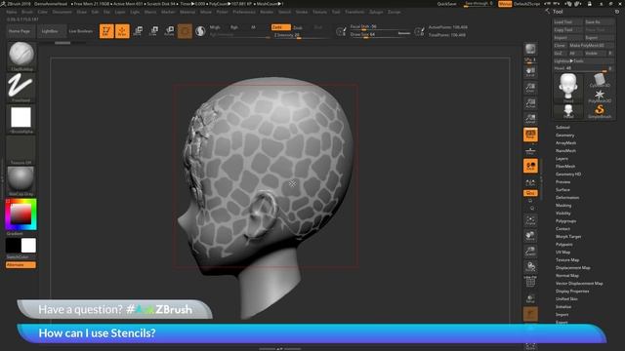Open the Zplugin menu
Image resolution: width=625 pixels, height=351 pixels.
tap(376, 12)
